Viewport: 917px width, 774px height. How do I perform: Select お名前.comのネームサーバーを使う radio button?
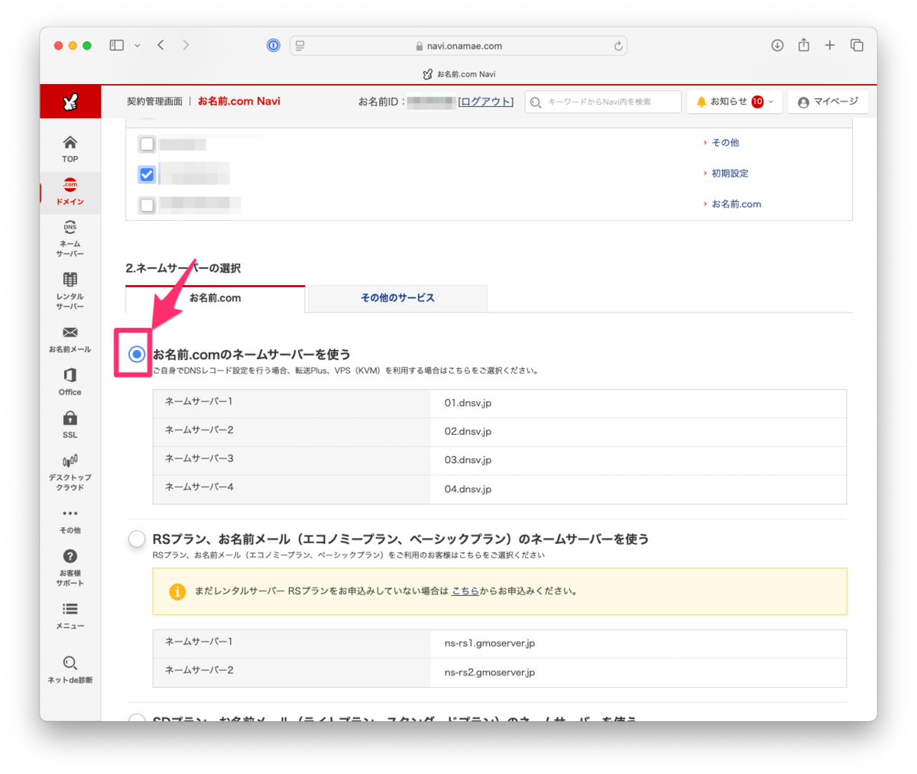tap(137, 354)
